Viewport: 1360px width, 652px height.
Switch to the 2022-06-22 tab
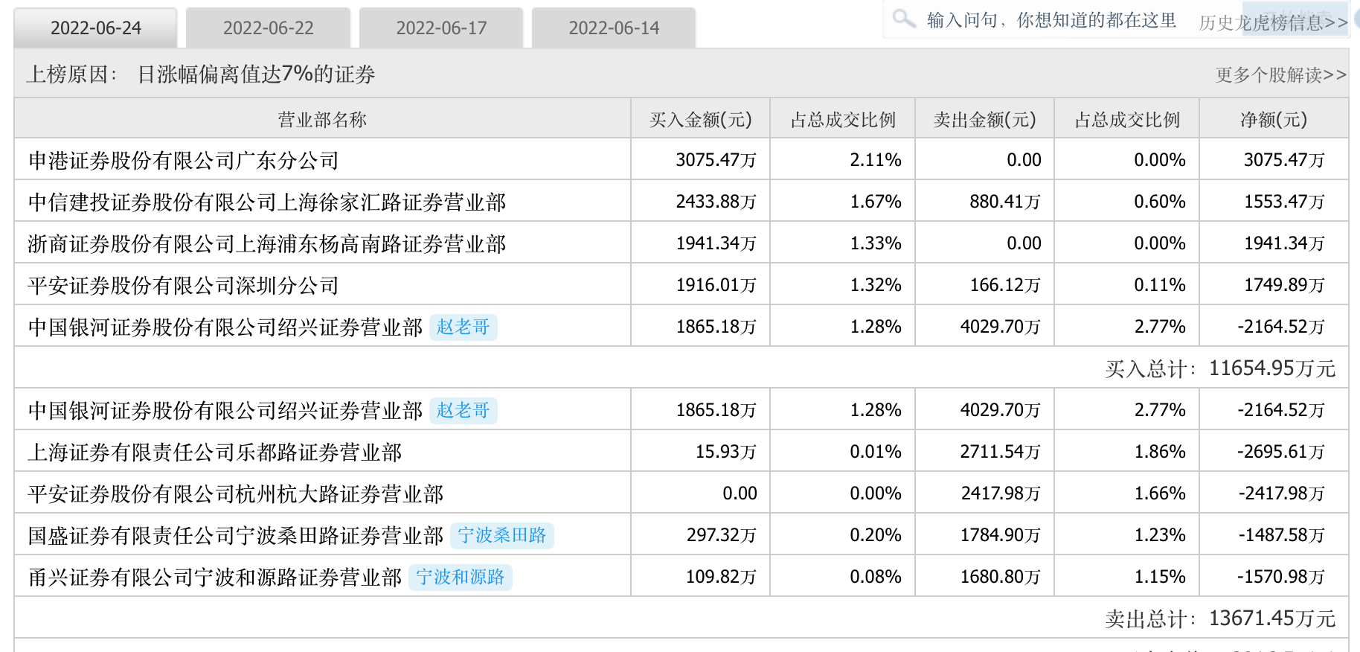269,28
